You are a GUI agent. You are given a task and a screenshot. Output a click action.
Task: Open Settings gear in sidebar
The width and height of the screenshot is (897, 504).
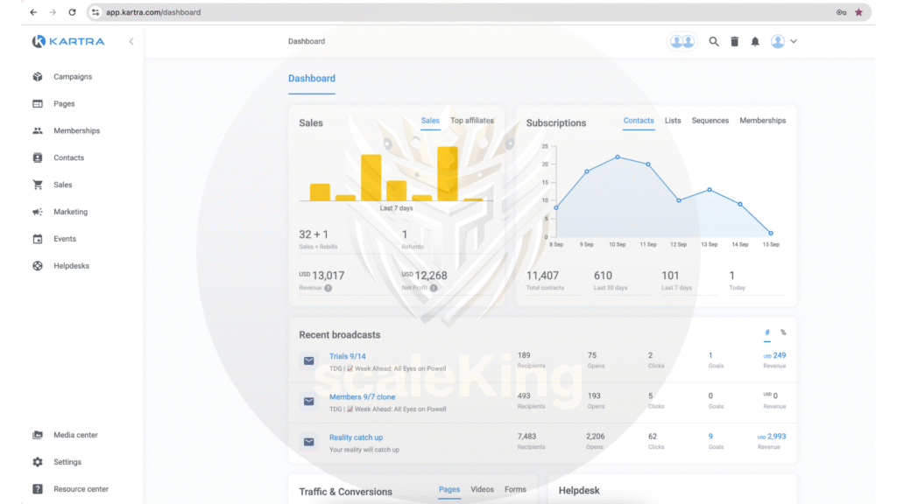coord(38,462)
